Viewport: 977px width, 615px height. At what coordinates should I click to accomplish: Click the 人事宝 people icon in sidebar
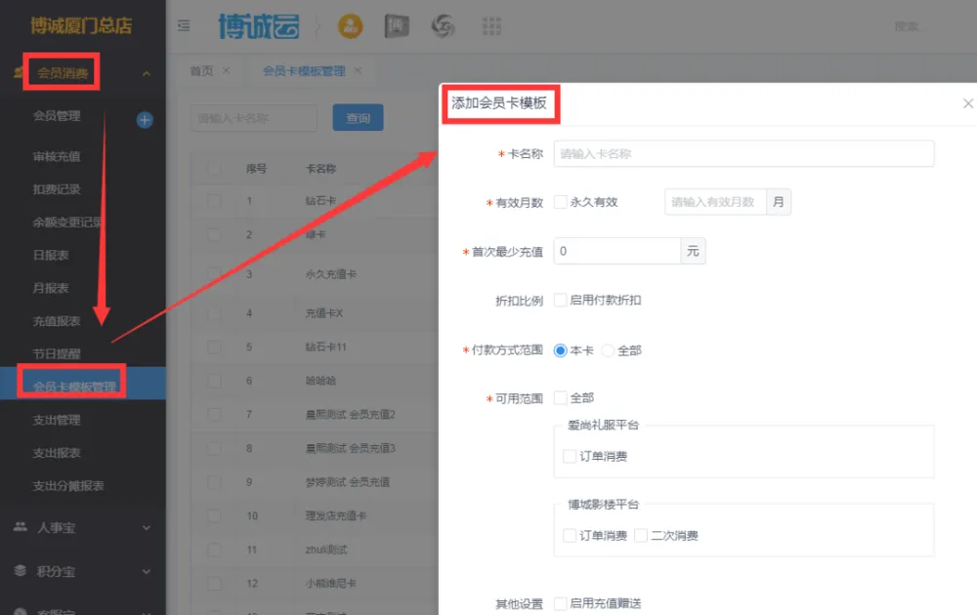pyautogui.click(x=20, y=527)
